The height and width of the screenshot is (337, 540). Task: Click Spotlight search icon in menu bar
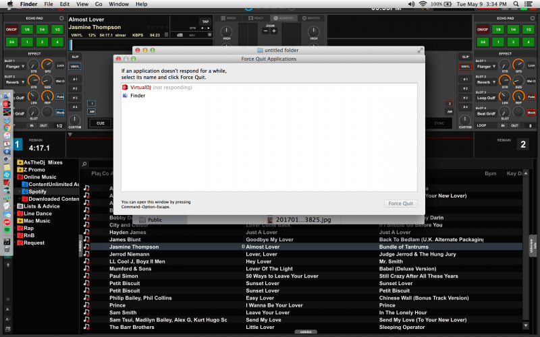pyautogui.click(x=516, y=4)
